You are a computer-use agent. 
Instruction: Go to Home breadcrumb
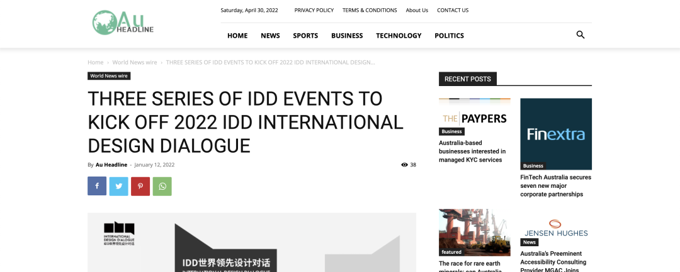coord(96,62)
